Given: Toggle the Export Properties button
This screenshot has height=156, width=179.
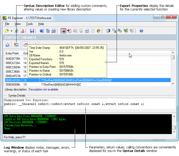Looking at the screenshot, I should click(25, 45).
